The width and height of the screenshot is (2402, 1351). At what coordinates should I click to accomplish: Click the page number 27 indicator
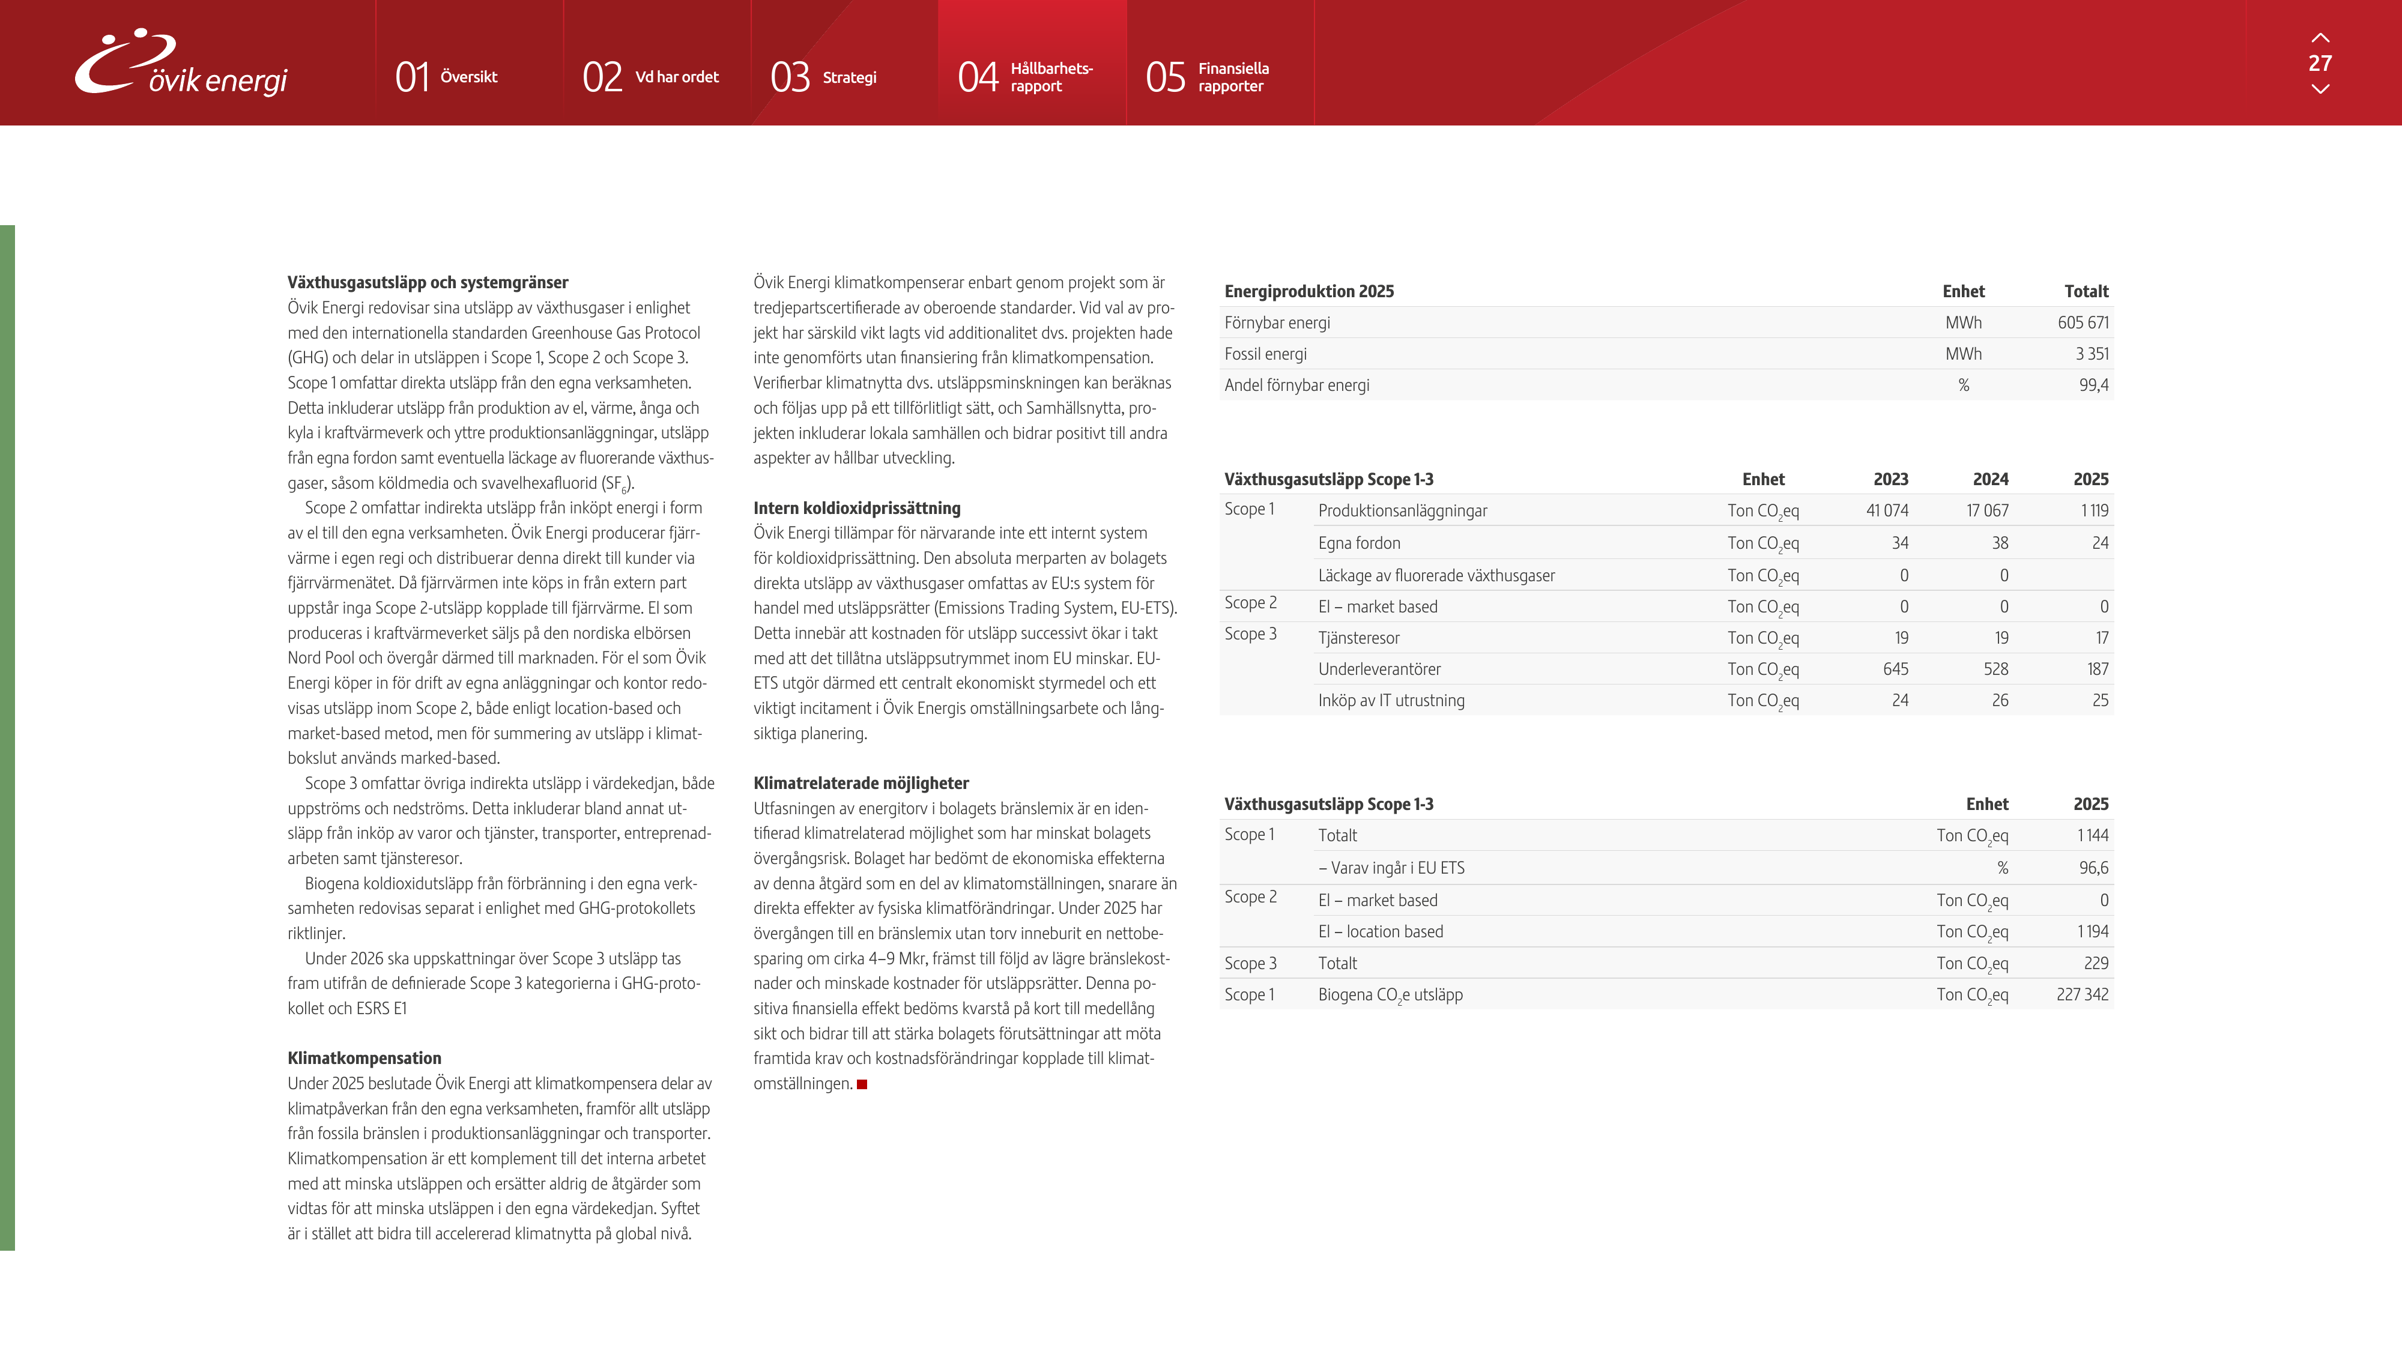coord(2320,64)
